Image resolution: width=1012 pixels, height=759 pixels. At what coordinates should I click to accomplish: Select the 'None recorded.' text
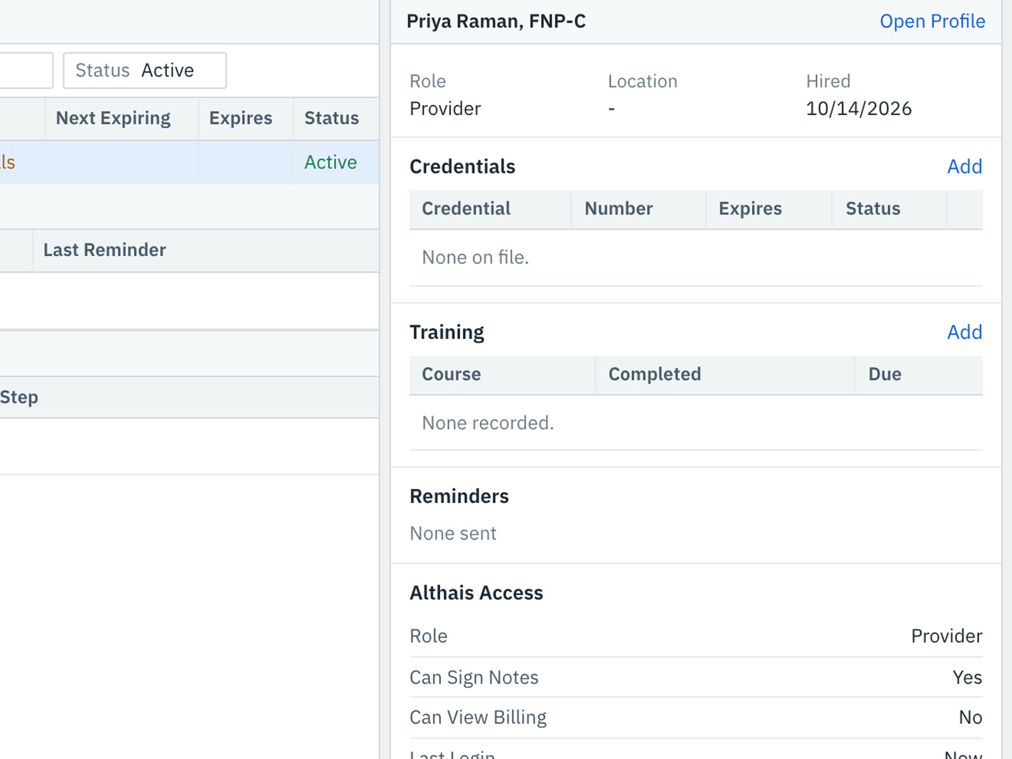tap(488, 423)
